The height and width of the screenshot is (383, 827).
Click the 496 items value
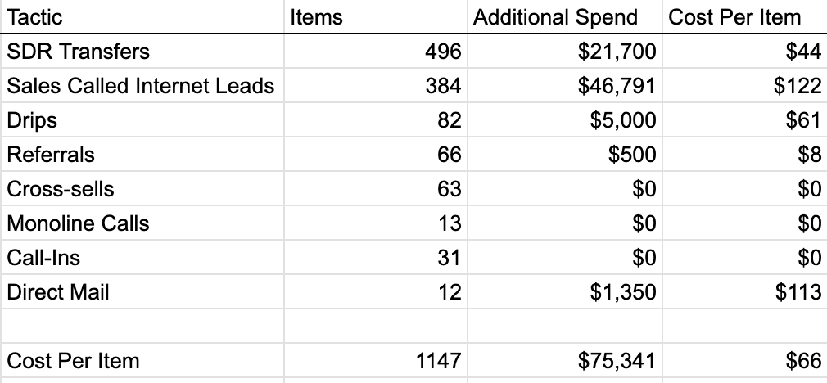376,51
